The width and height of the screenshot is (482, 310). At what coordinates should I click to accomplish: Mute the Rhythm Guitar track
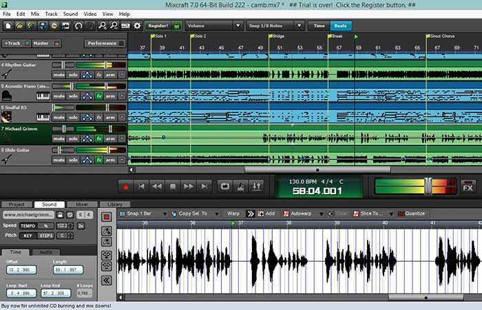click(59, 74)
